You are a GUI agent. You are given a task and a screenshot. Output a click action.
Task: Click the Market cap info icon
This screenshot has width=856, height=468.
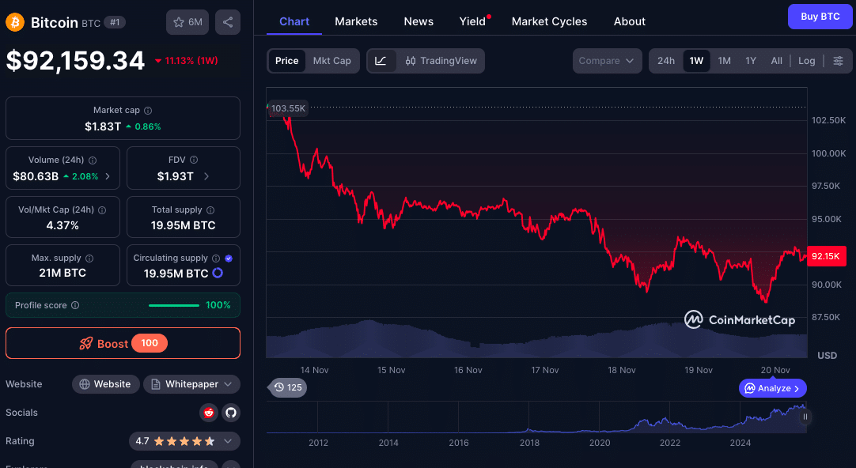[148, 110]
